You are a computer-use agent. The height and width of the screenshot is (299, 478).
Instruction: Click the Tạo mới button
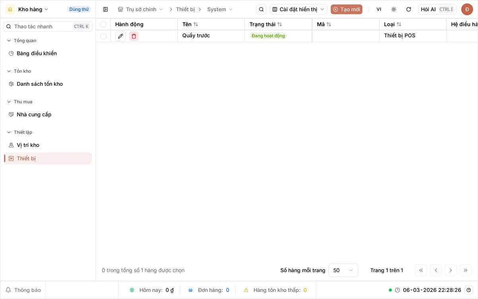click(346, 9)
